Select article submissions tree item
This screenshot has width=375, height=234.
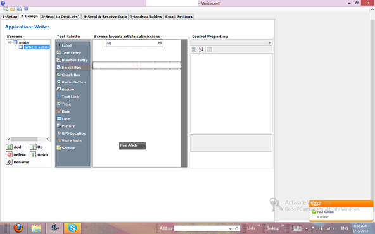[37, 47]
